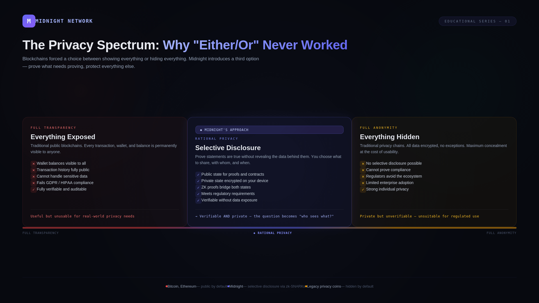This screenshot has width=539, height=303.
Task: Select the Everything Exposed card heading
Action: (63, 137)
